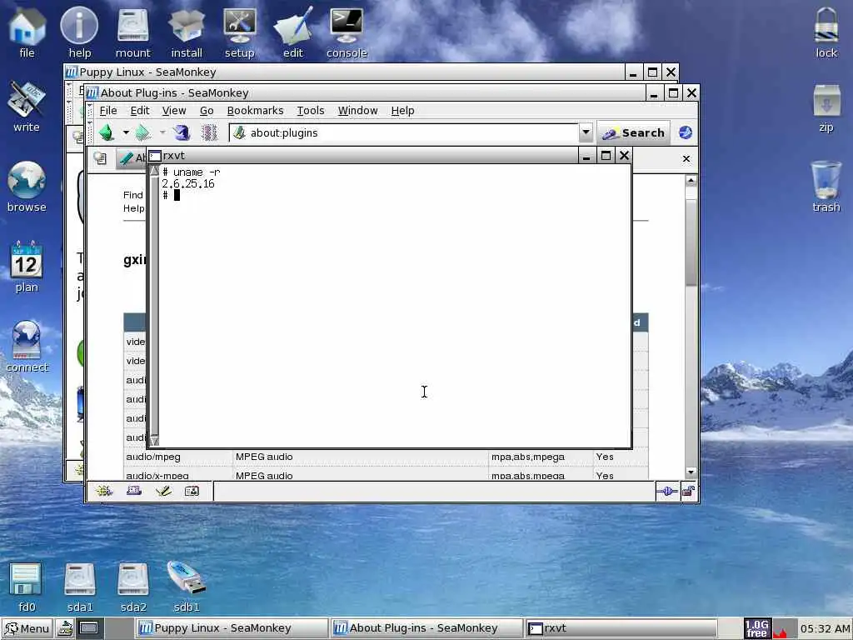
Task: Click the security padlock in status bar
Action: click(x=688, y=492)
